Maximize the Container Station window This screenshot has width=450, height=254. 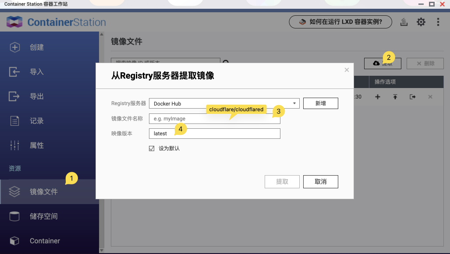tap(432, 4)
